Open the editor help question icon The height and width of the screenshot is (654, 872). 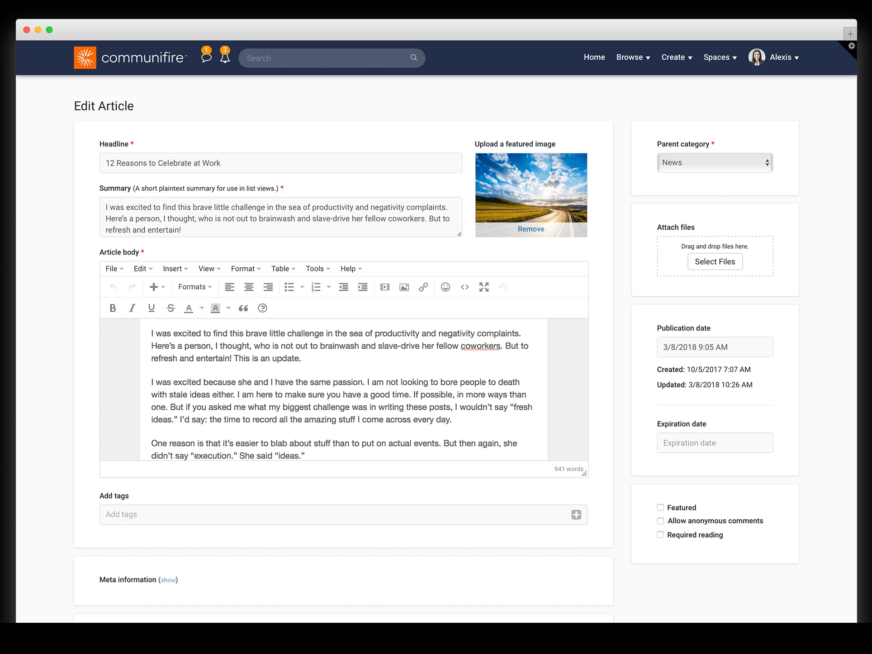click(262, 308)
